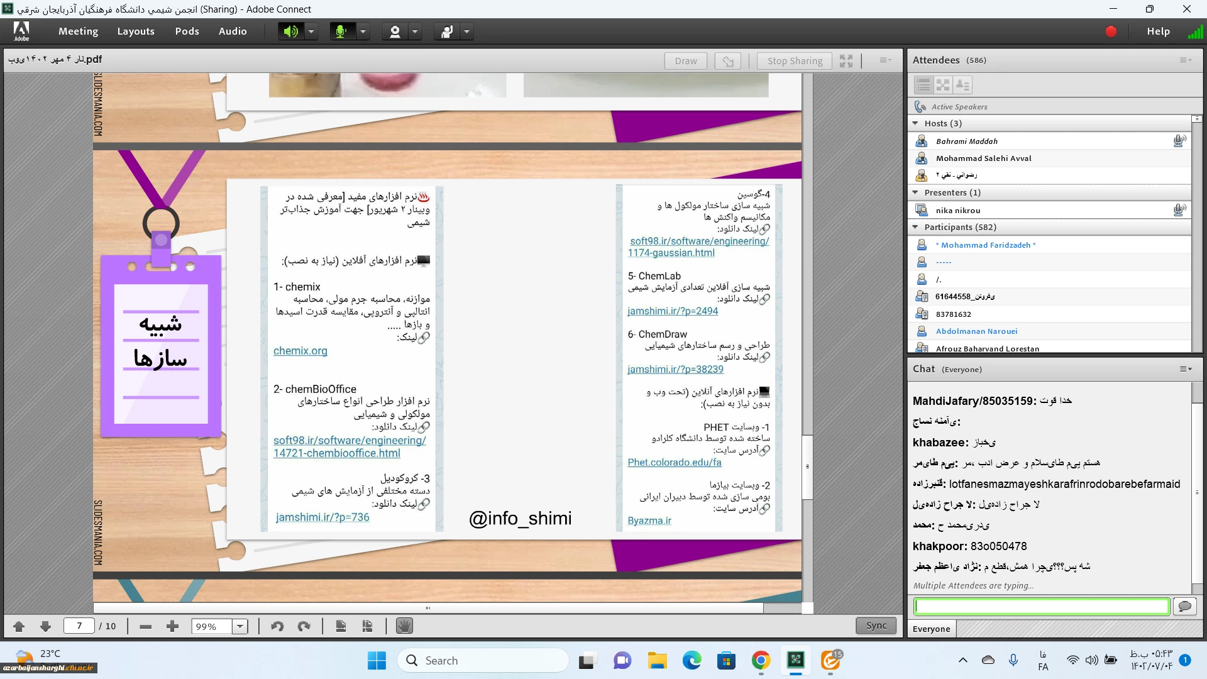The height and width of the screenshot is (679, 1207).
Task: Toggle the microphone icon in top bar
Action: click(341, 31)
